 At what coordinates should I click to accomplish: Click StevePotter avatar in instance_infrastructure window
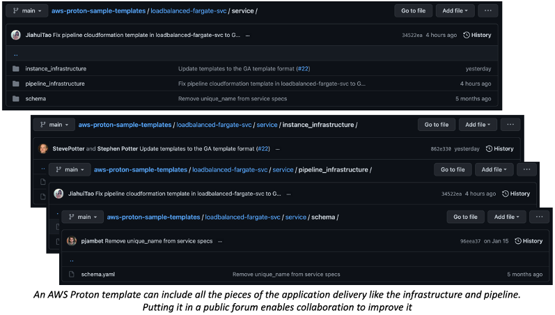coord(43,149)
